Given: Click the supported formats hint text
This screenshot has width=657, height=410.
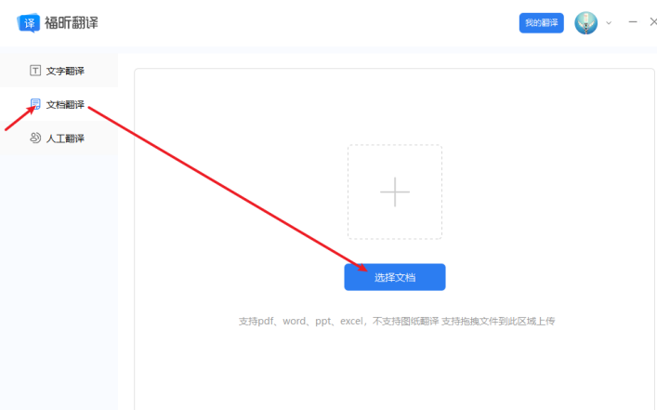Looking at the screenshot, I should [397, 321].
